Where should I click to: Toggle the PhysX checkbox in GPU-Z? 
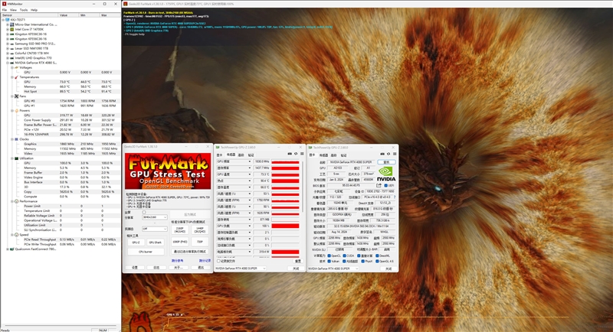tap(362, 262)
